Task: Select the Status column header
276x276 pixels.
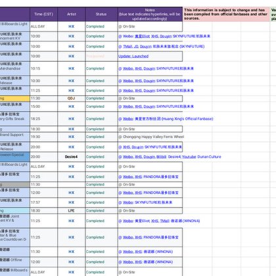Action: 101,14
